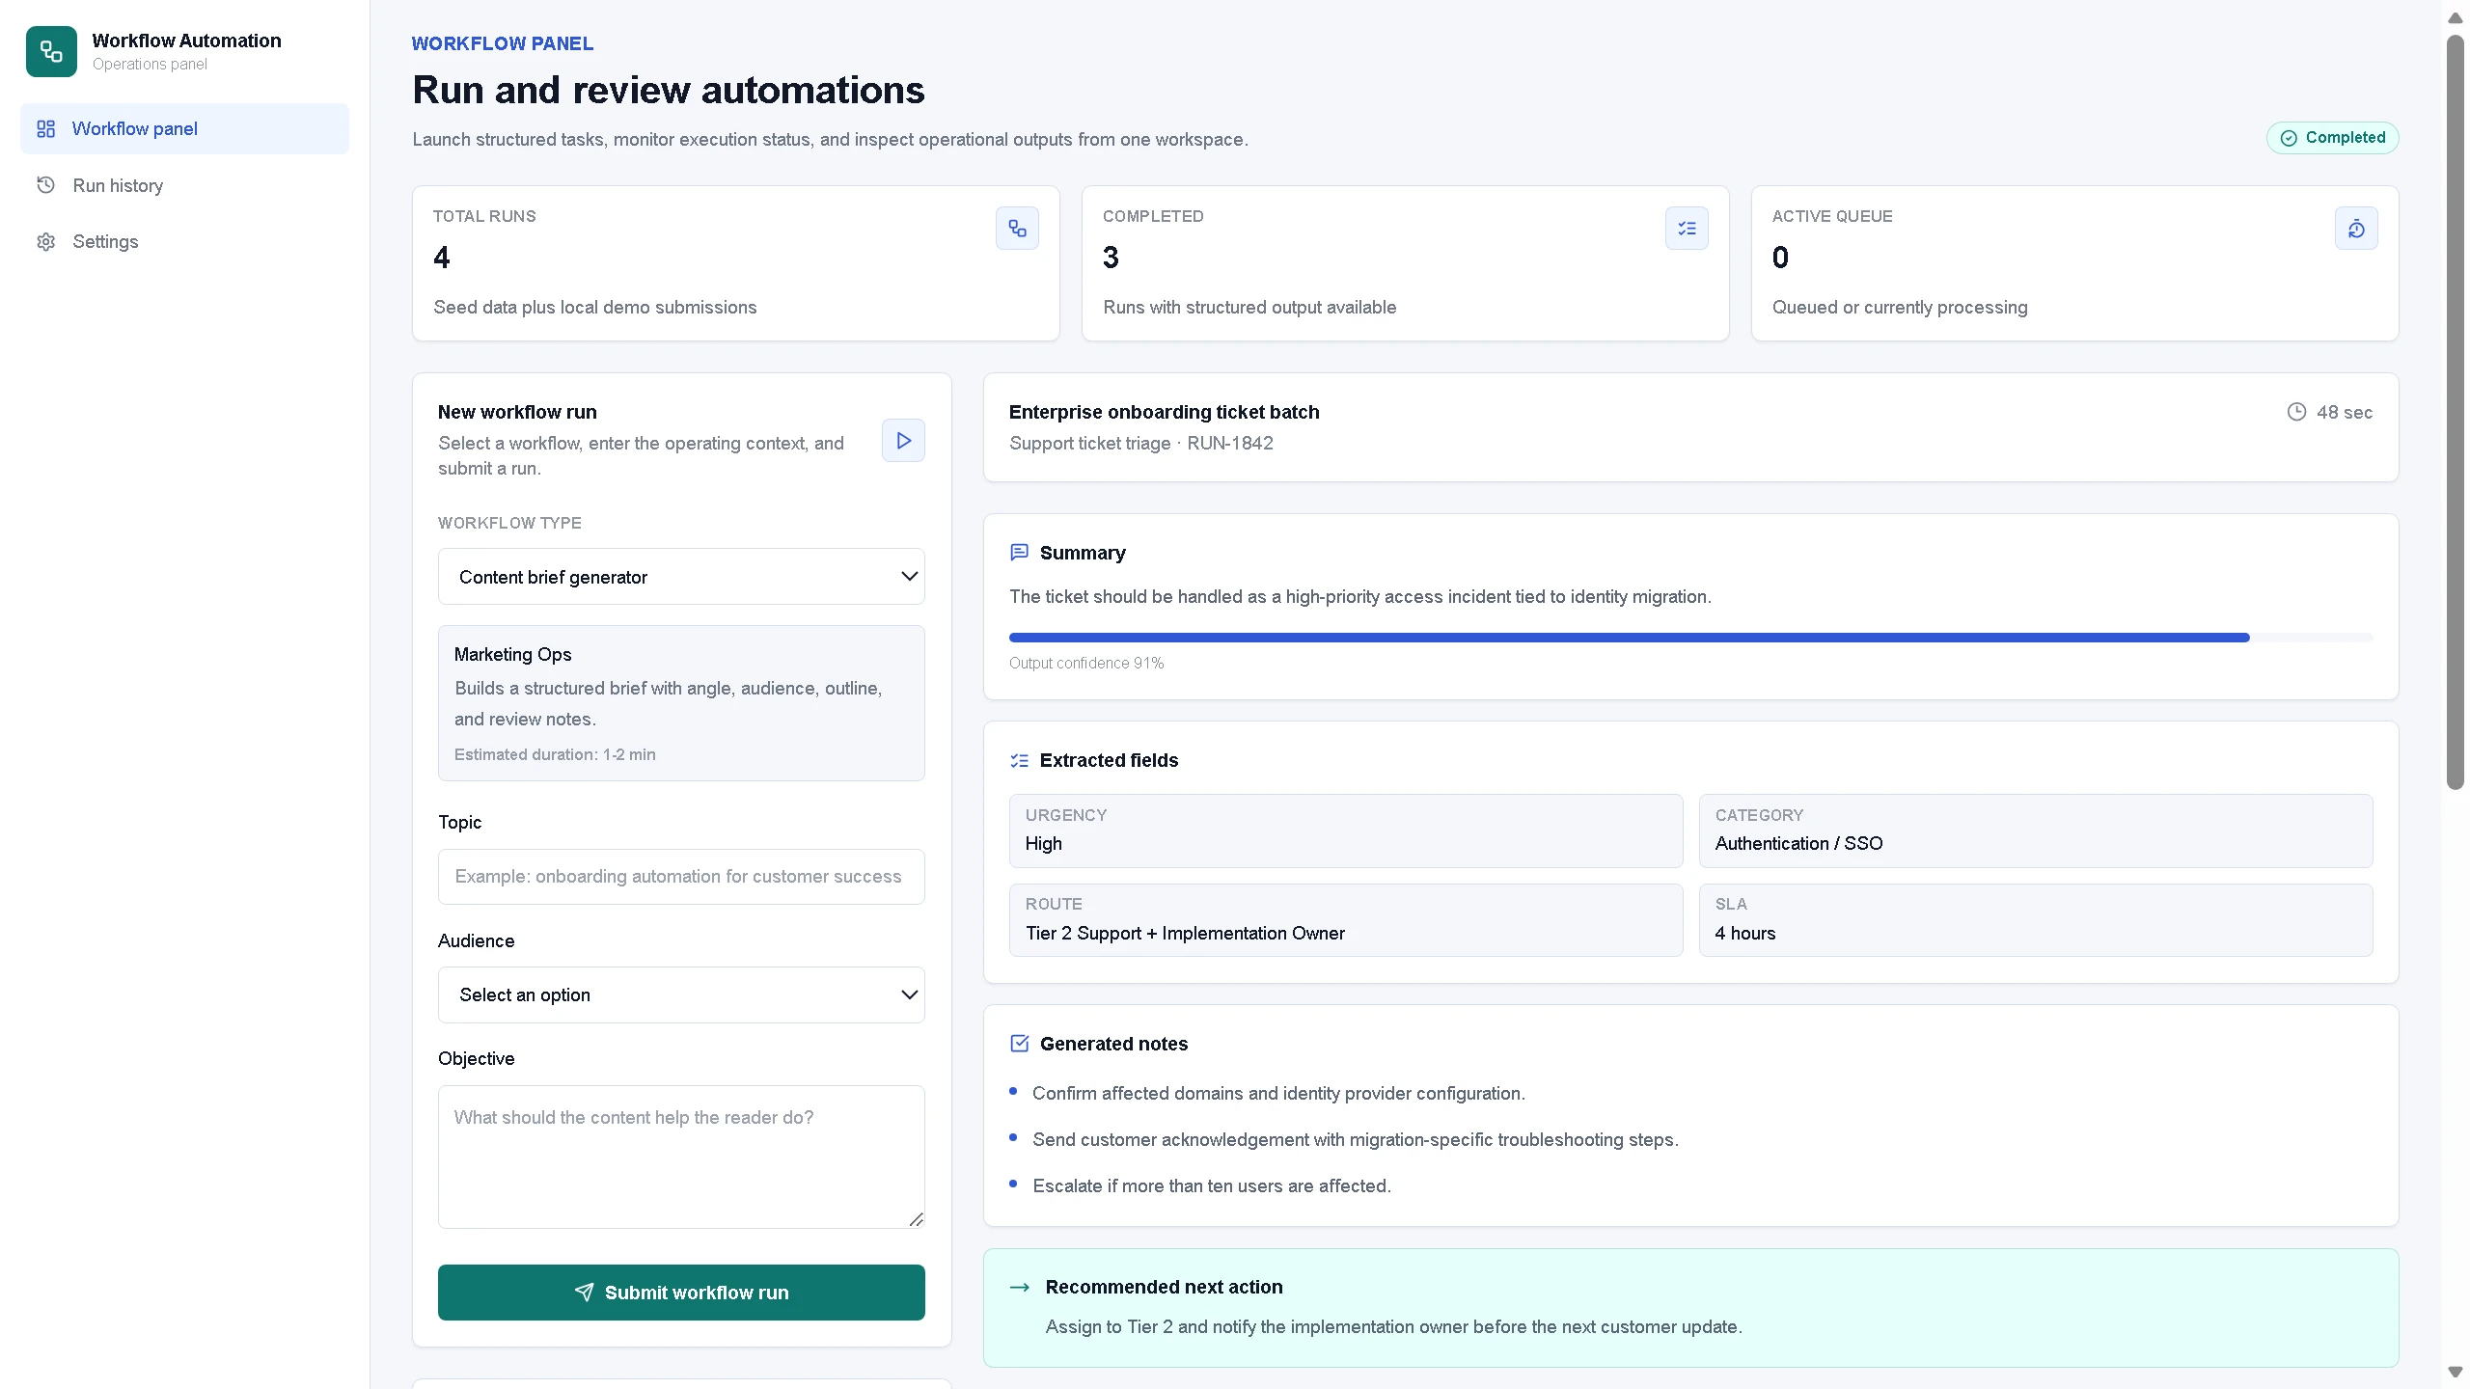Click the Active Queue refresh icon

(2356, 229)
